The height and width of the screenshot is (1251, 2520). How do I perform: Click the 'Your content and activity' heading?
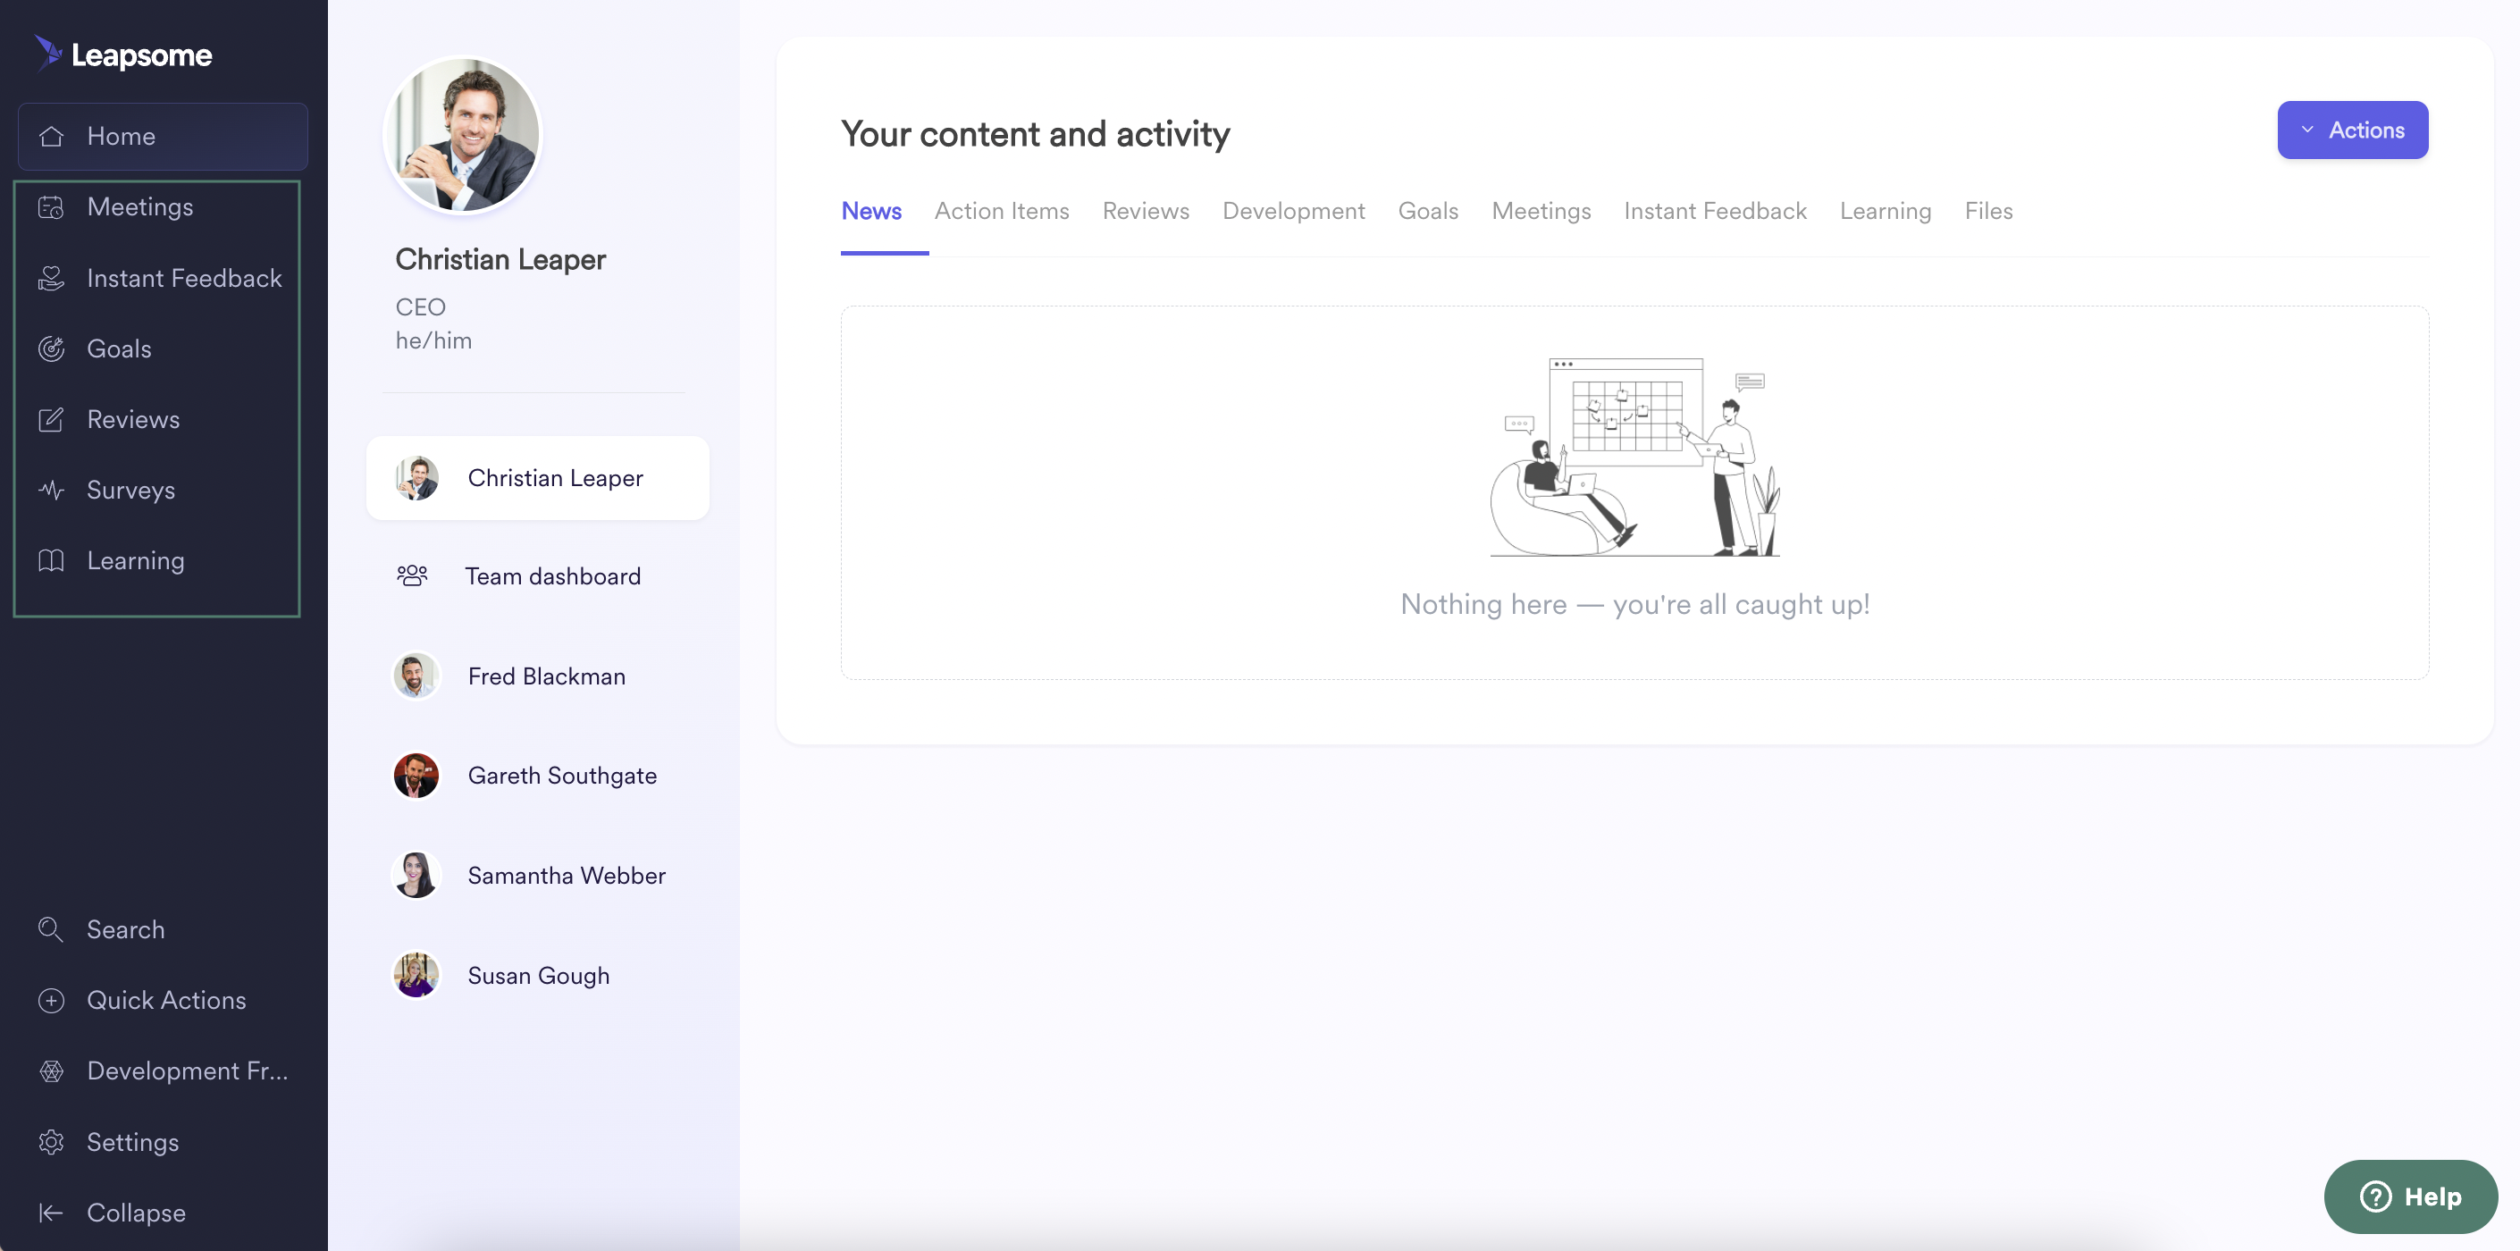[1035, 134]
